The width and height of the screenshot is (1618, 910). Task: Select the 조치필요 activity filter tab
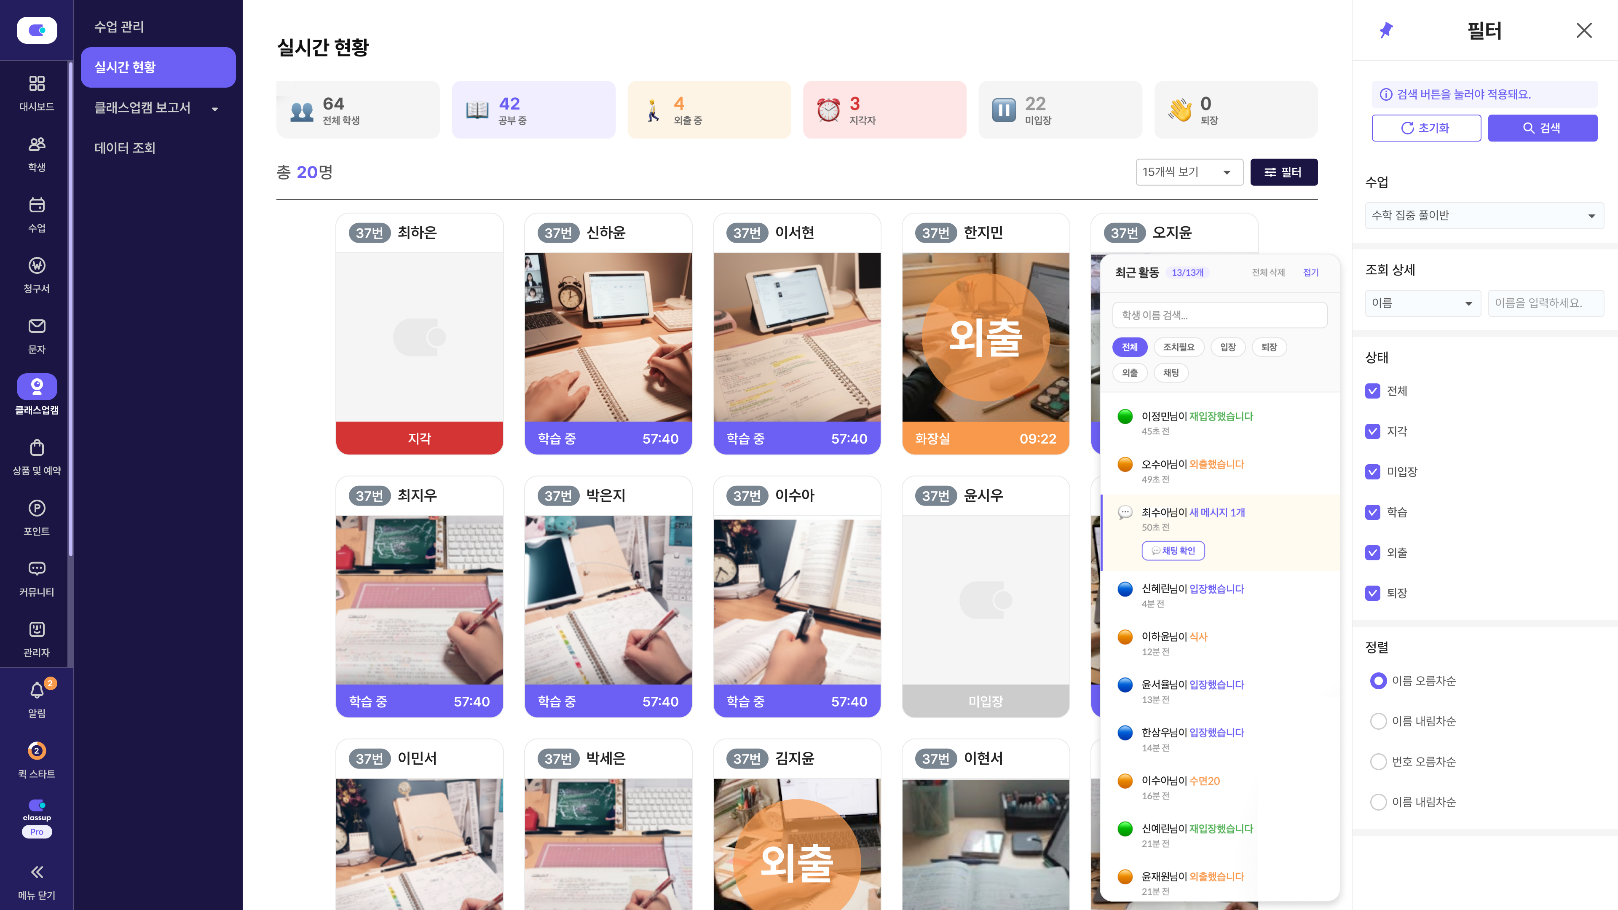pyautogui.click(x=1179, y=347)
